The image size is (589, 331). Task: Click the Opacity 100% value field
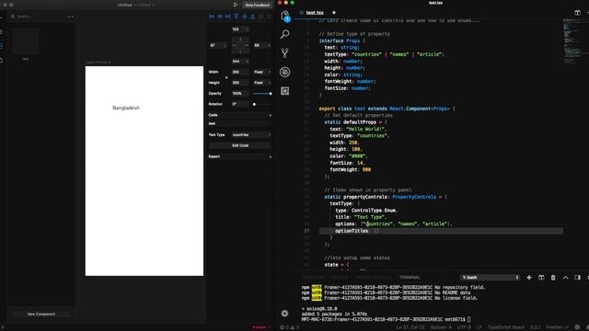239,94
